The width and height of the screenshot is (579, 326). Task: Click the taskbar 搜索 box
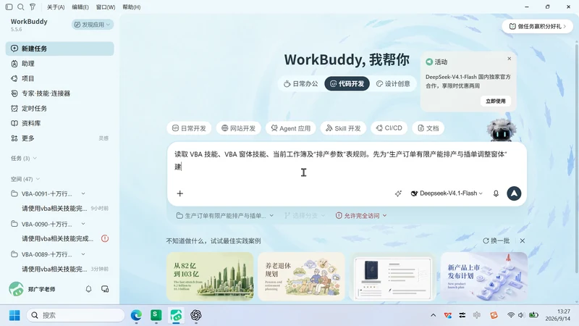coord(75,315)
